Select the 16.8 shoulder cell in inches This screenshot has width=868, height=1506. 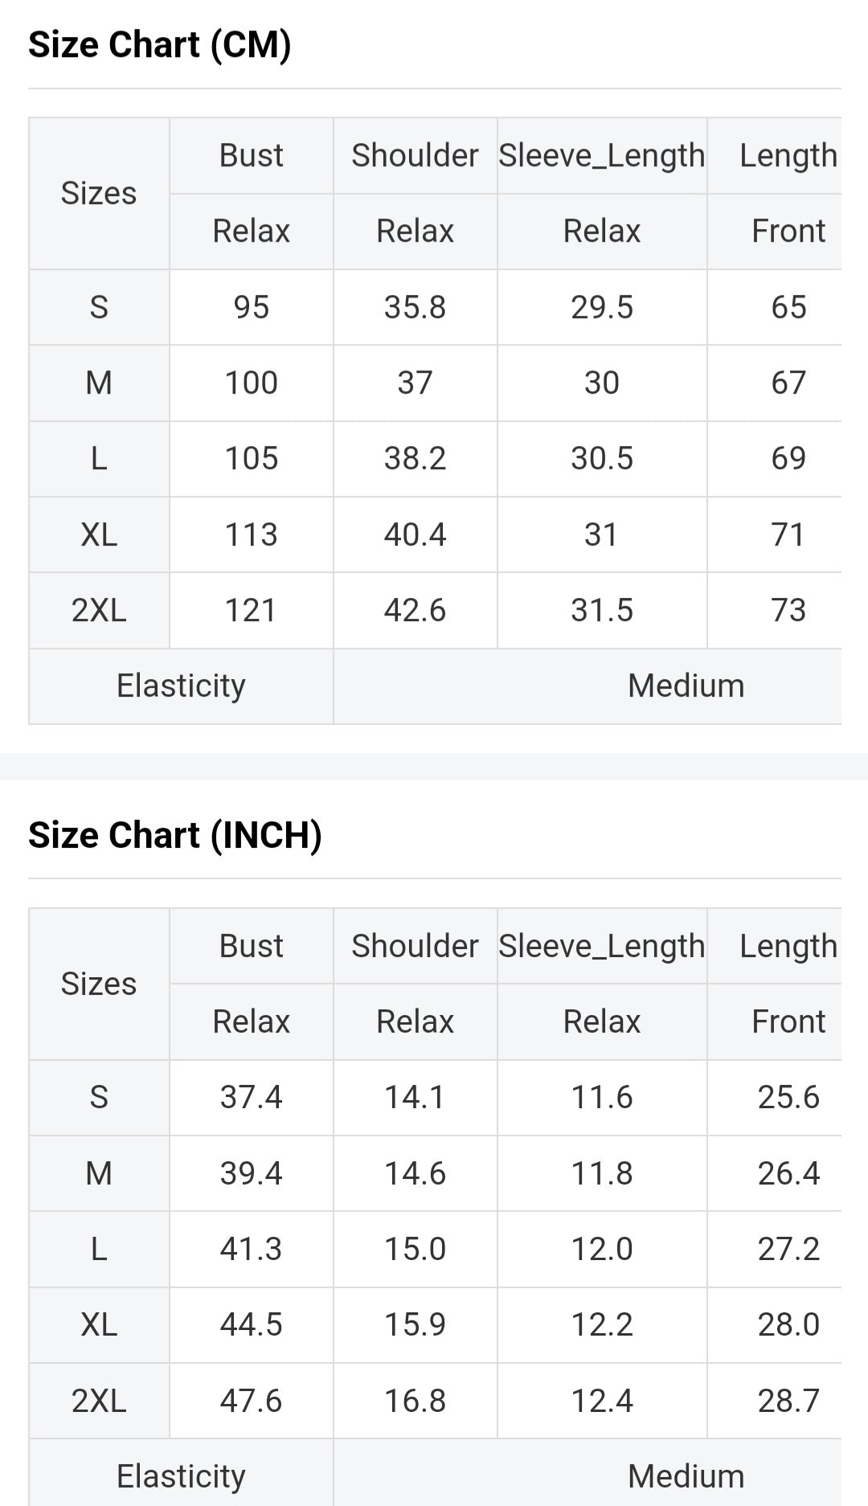click(415, 1401)
